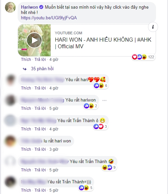Click Trả lời under Hariwon's comment
This screenshot has height=194, width=168.
[x=40, y=60]
